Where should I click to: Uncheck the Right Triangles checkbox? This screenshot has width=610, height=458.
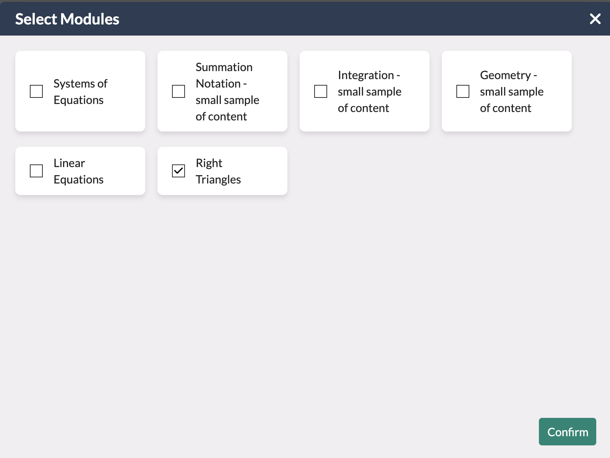tap(178, 171)
